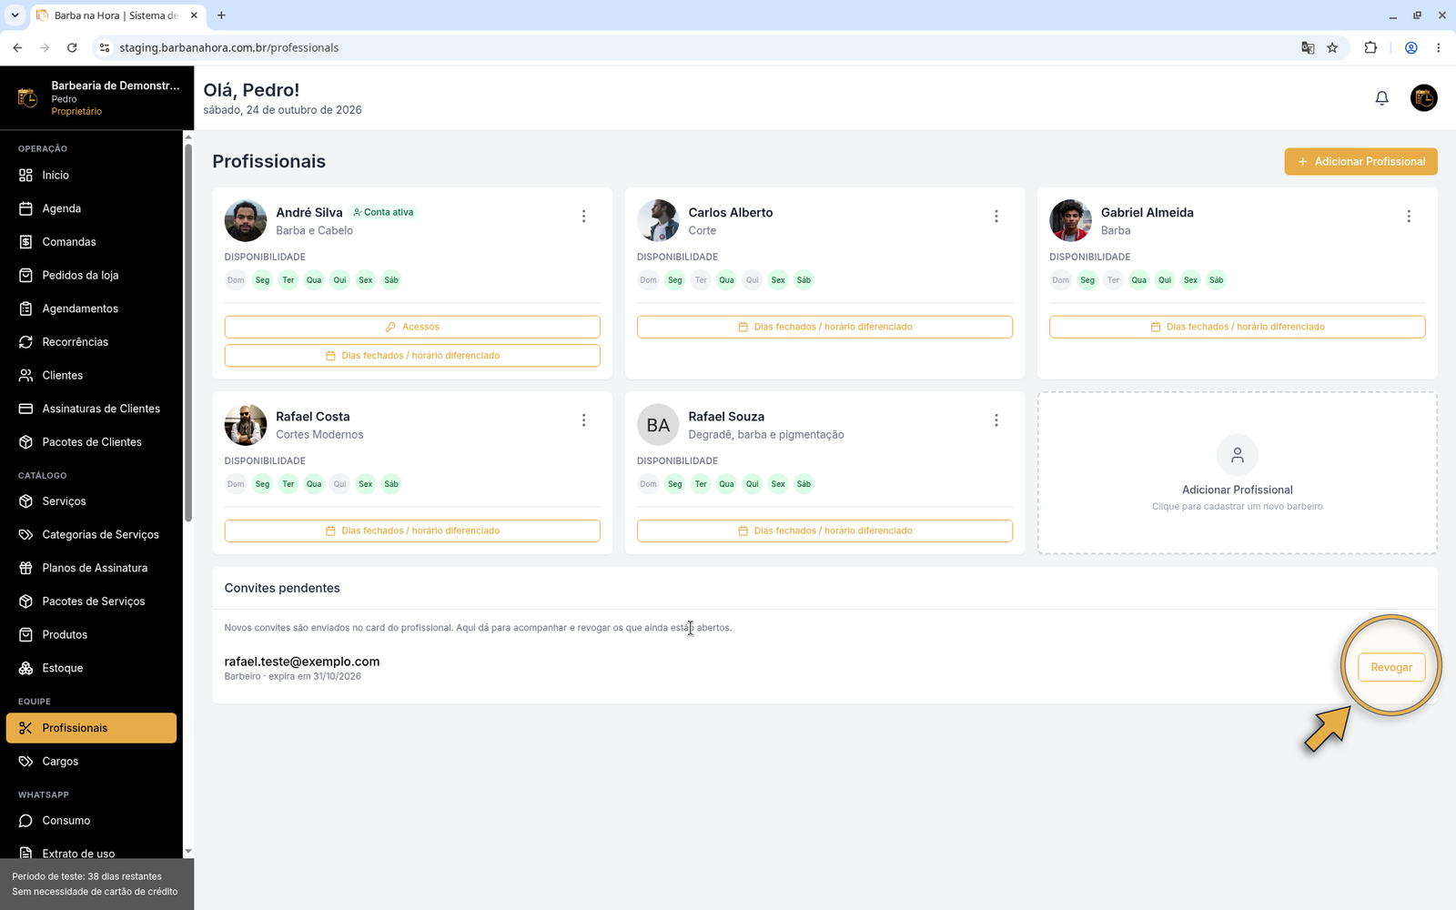Click the Adicionar Profissional orange button
This screenshot has height=910, width=1456.
point(1360,161)
